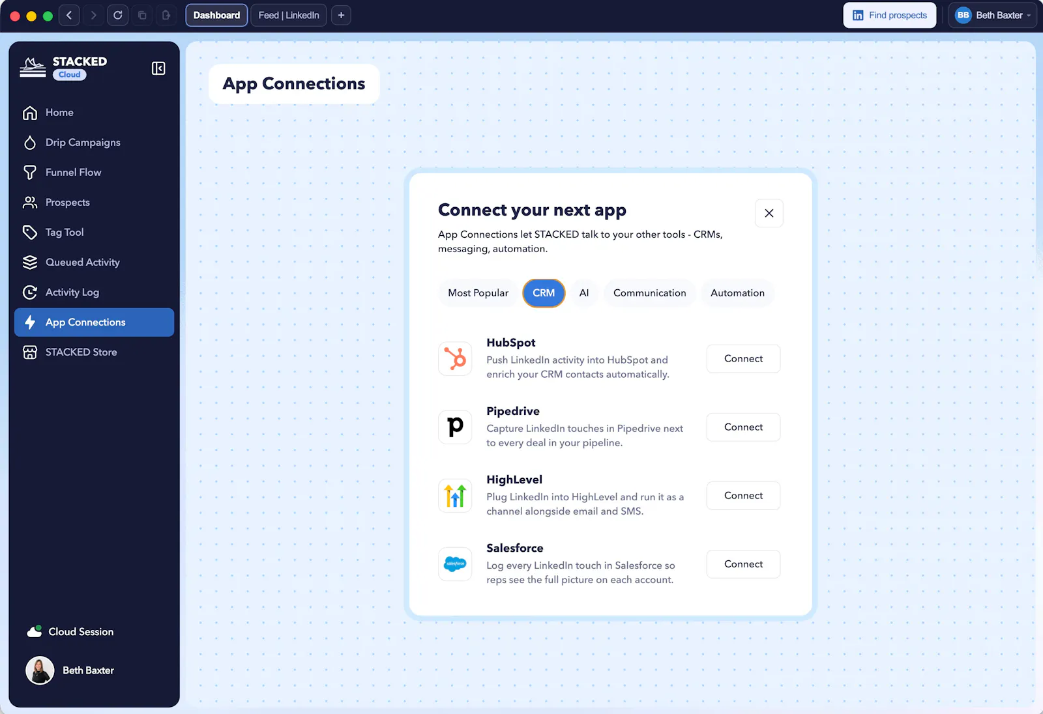Click the Salesforce cloud logo
1043x714 pixels.
[455, 564]
